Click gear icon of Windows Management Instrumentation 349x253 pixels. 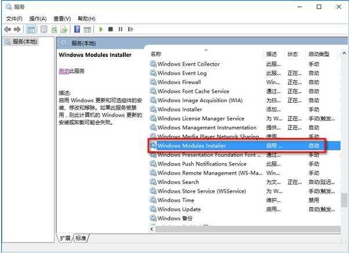tap(153, 128)
